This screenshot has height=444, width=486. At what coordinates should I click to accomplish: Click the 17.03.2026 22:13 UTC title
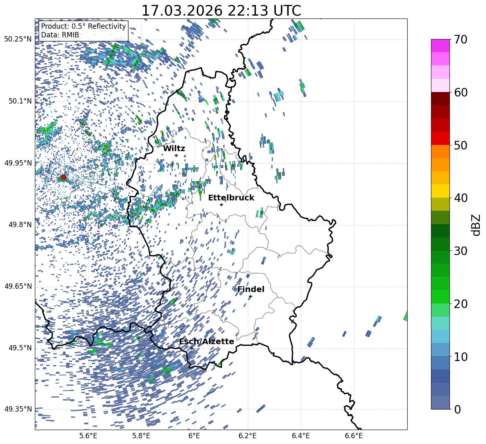tap(221, 11)
